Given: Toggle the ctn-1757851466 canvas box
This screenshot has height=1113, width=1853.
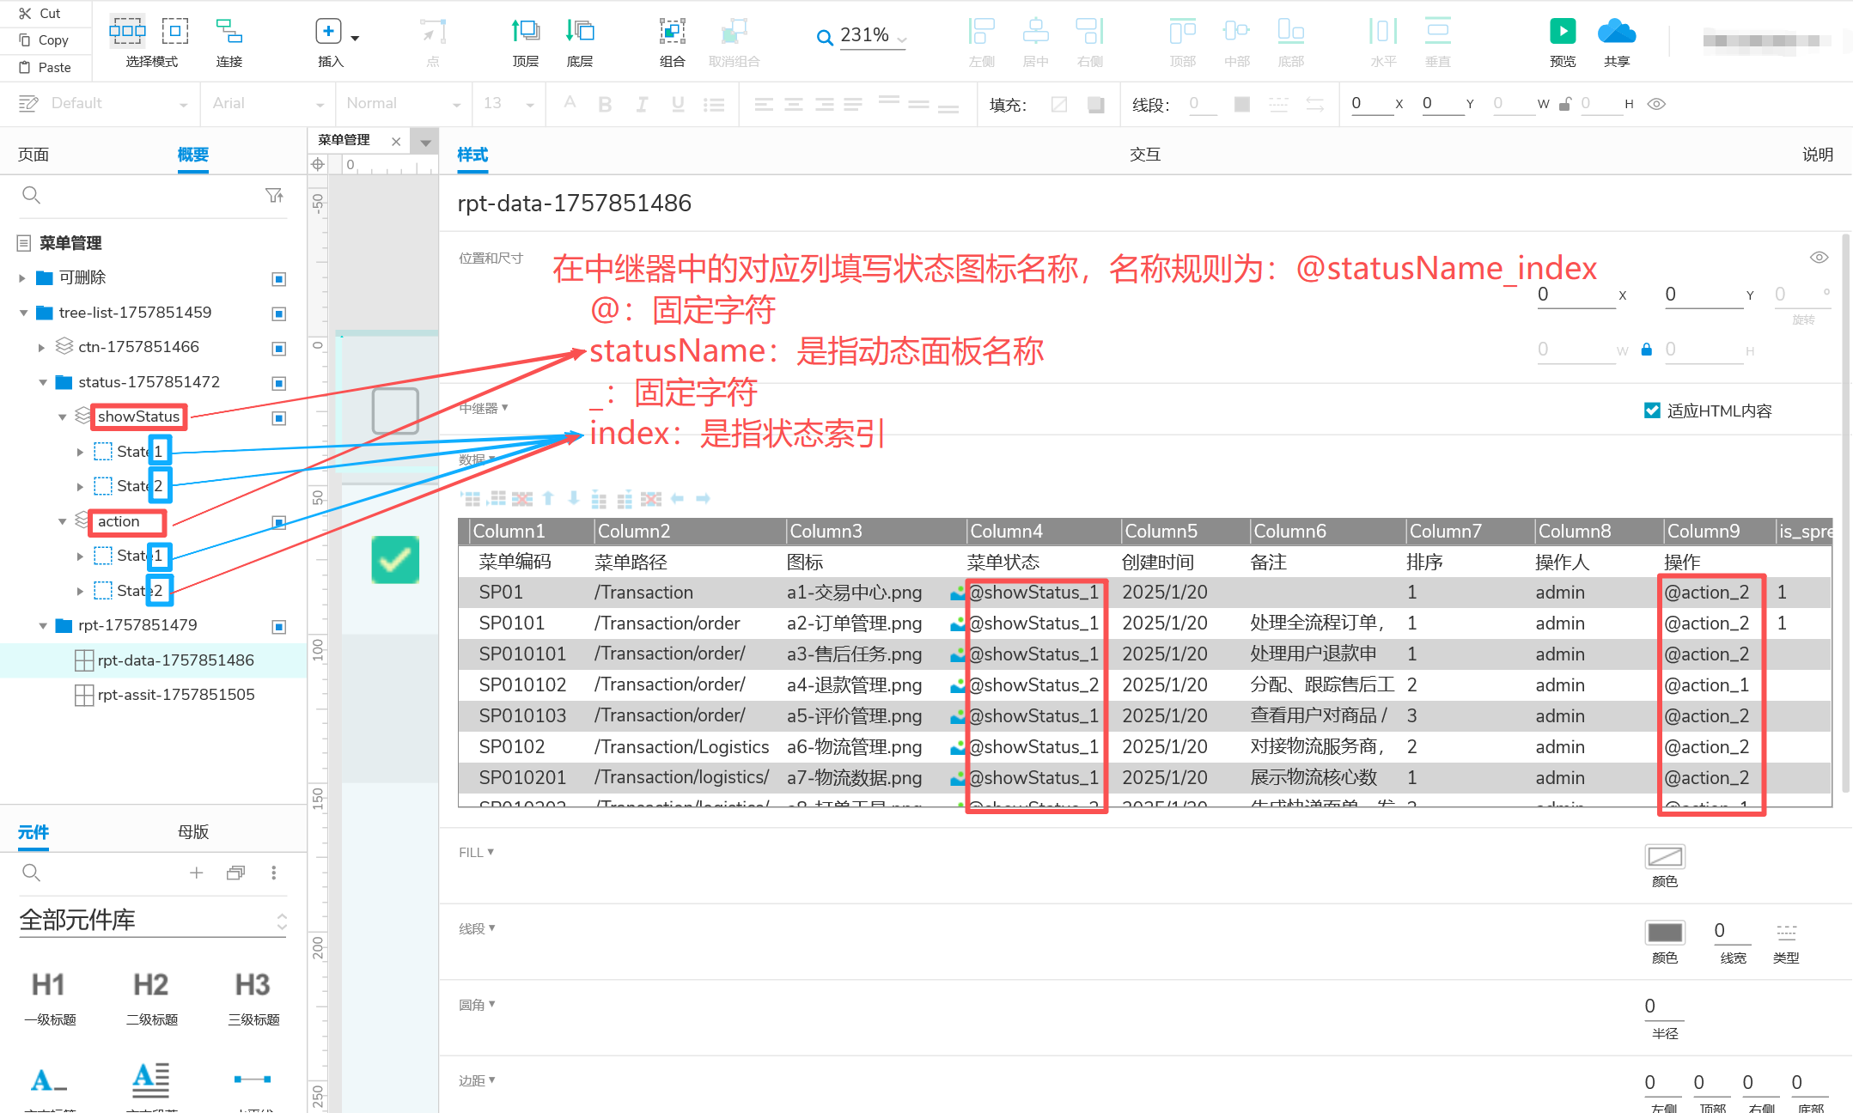Looking at the screenshot, I should point(278,349).
